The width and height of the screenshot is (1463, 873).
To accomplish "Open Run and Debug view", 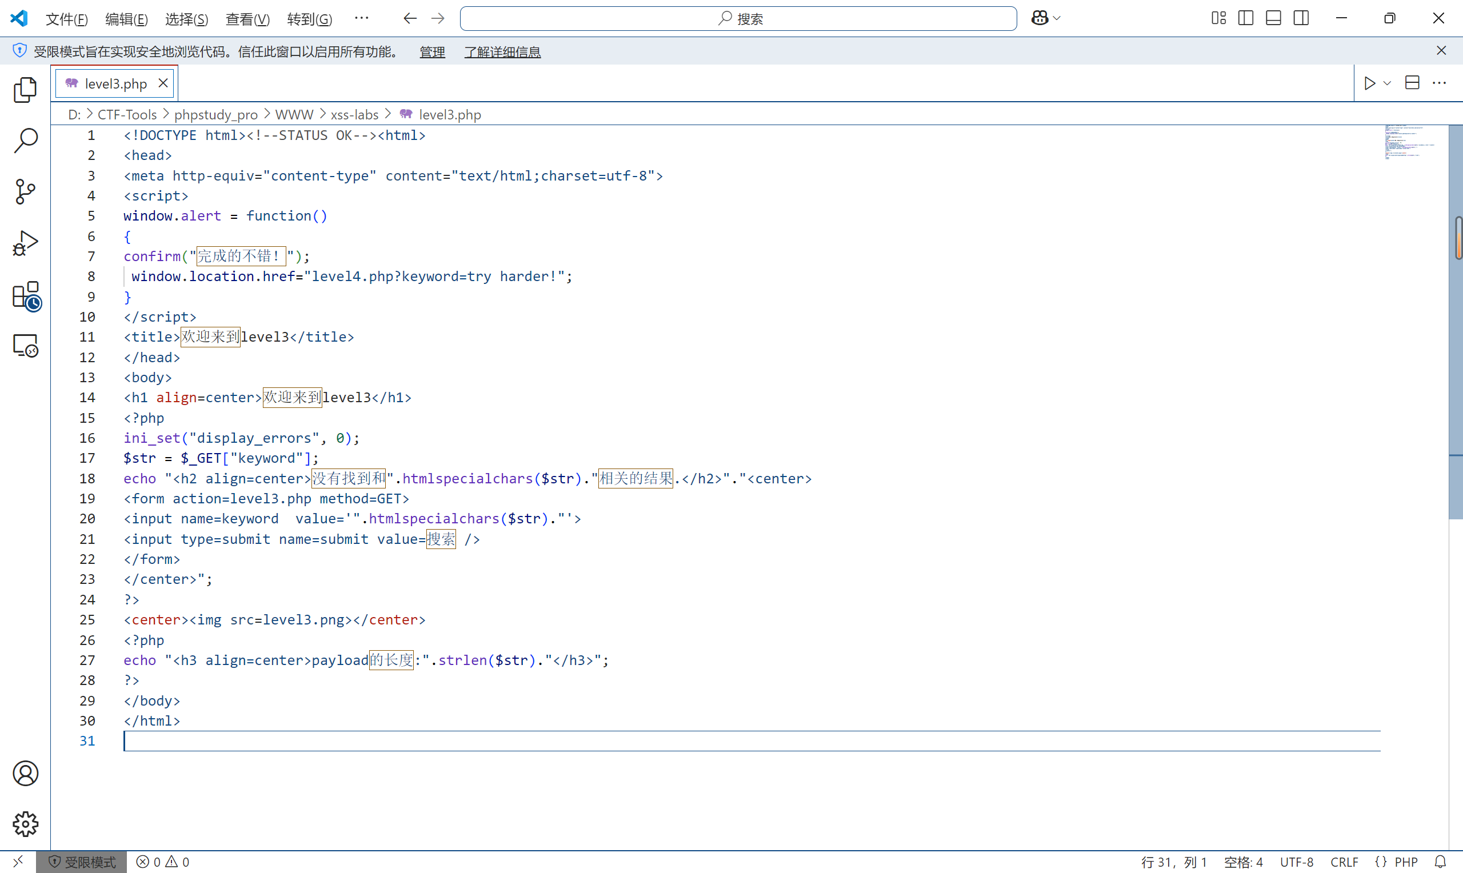I will (x=25, y=243).
